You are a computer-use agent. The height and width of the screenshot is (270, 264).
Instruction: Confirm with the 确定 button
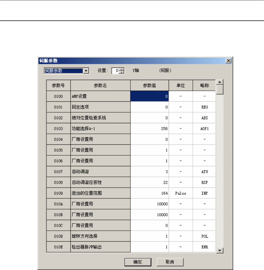click(x=138, y=262)
